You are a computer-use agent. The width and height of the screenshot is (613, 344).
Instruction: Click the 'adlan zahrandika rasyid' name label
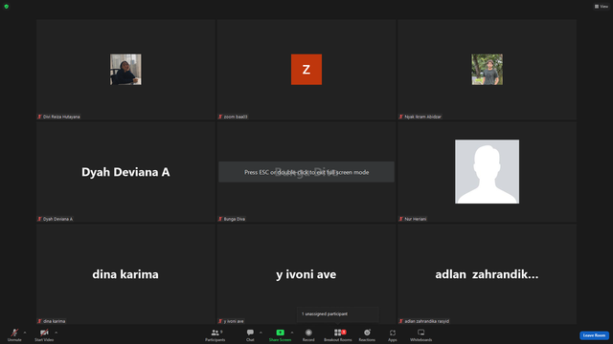pos(424,321)
